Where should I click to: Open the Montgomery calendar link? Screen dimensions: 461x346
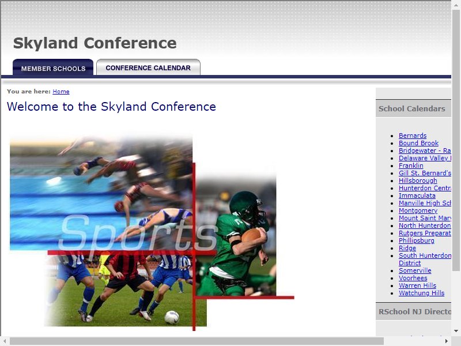click(x=418, y=210)
